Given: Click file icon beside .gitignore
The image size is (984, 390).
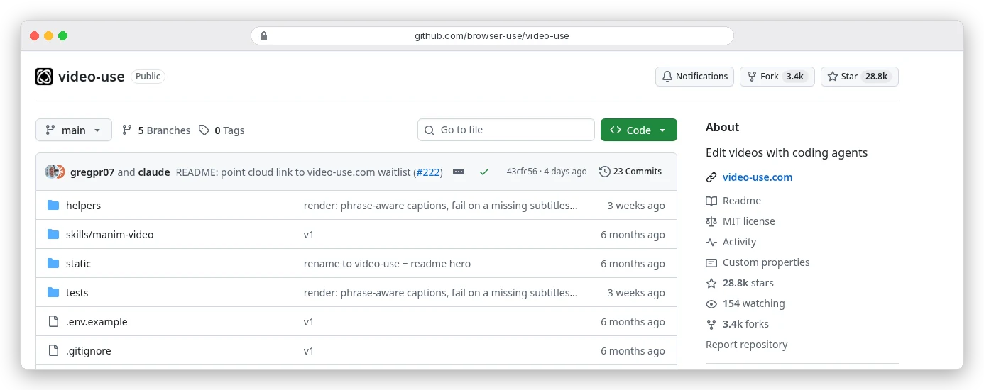Looking at the screenshot, I should click(x=53, y=351).
